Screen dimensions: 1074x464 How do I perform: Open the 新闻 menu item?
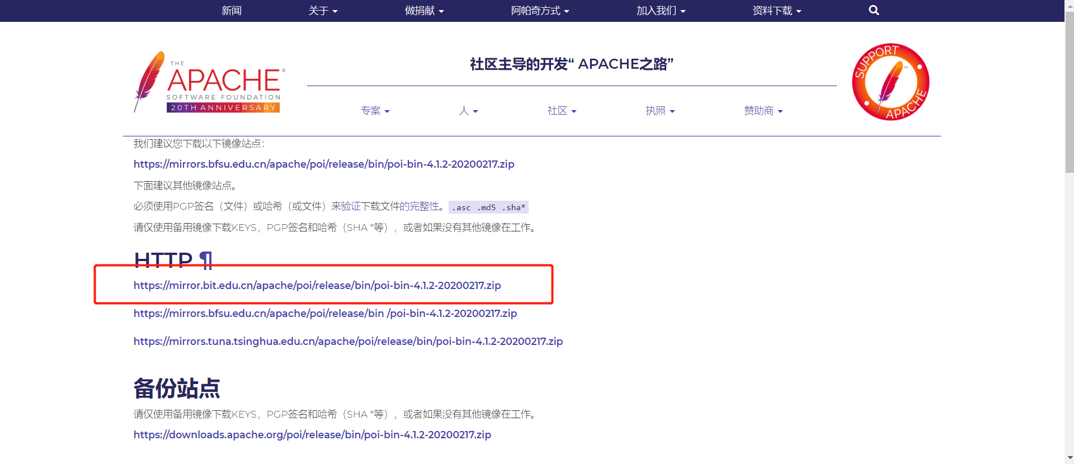click(231, 11)
